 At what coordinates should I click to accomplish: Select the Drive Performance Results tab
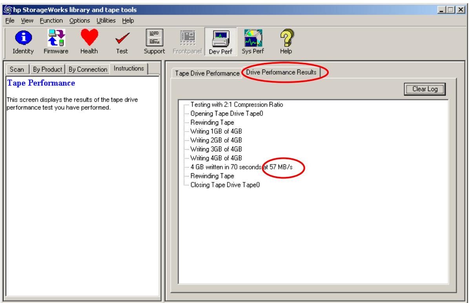click(281, 72)
